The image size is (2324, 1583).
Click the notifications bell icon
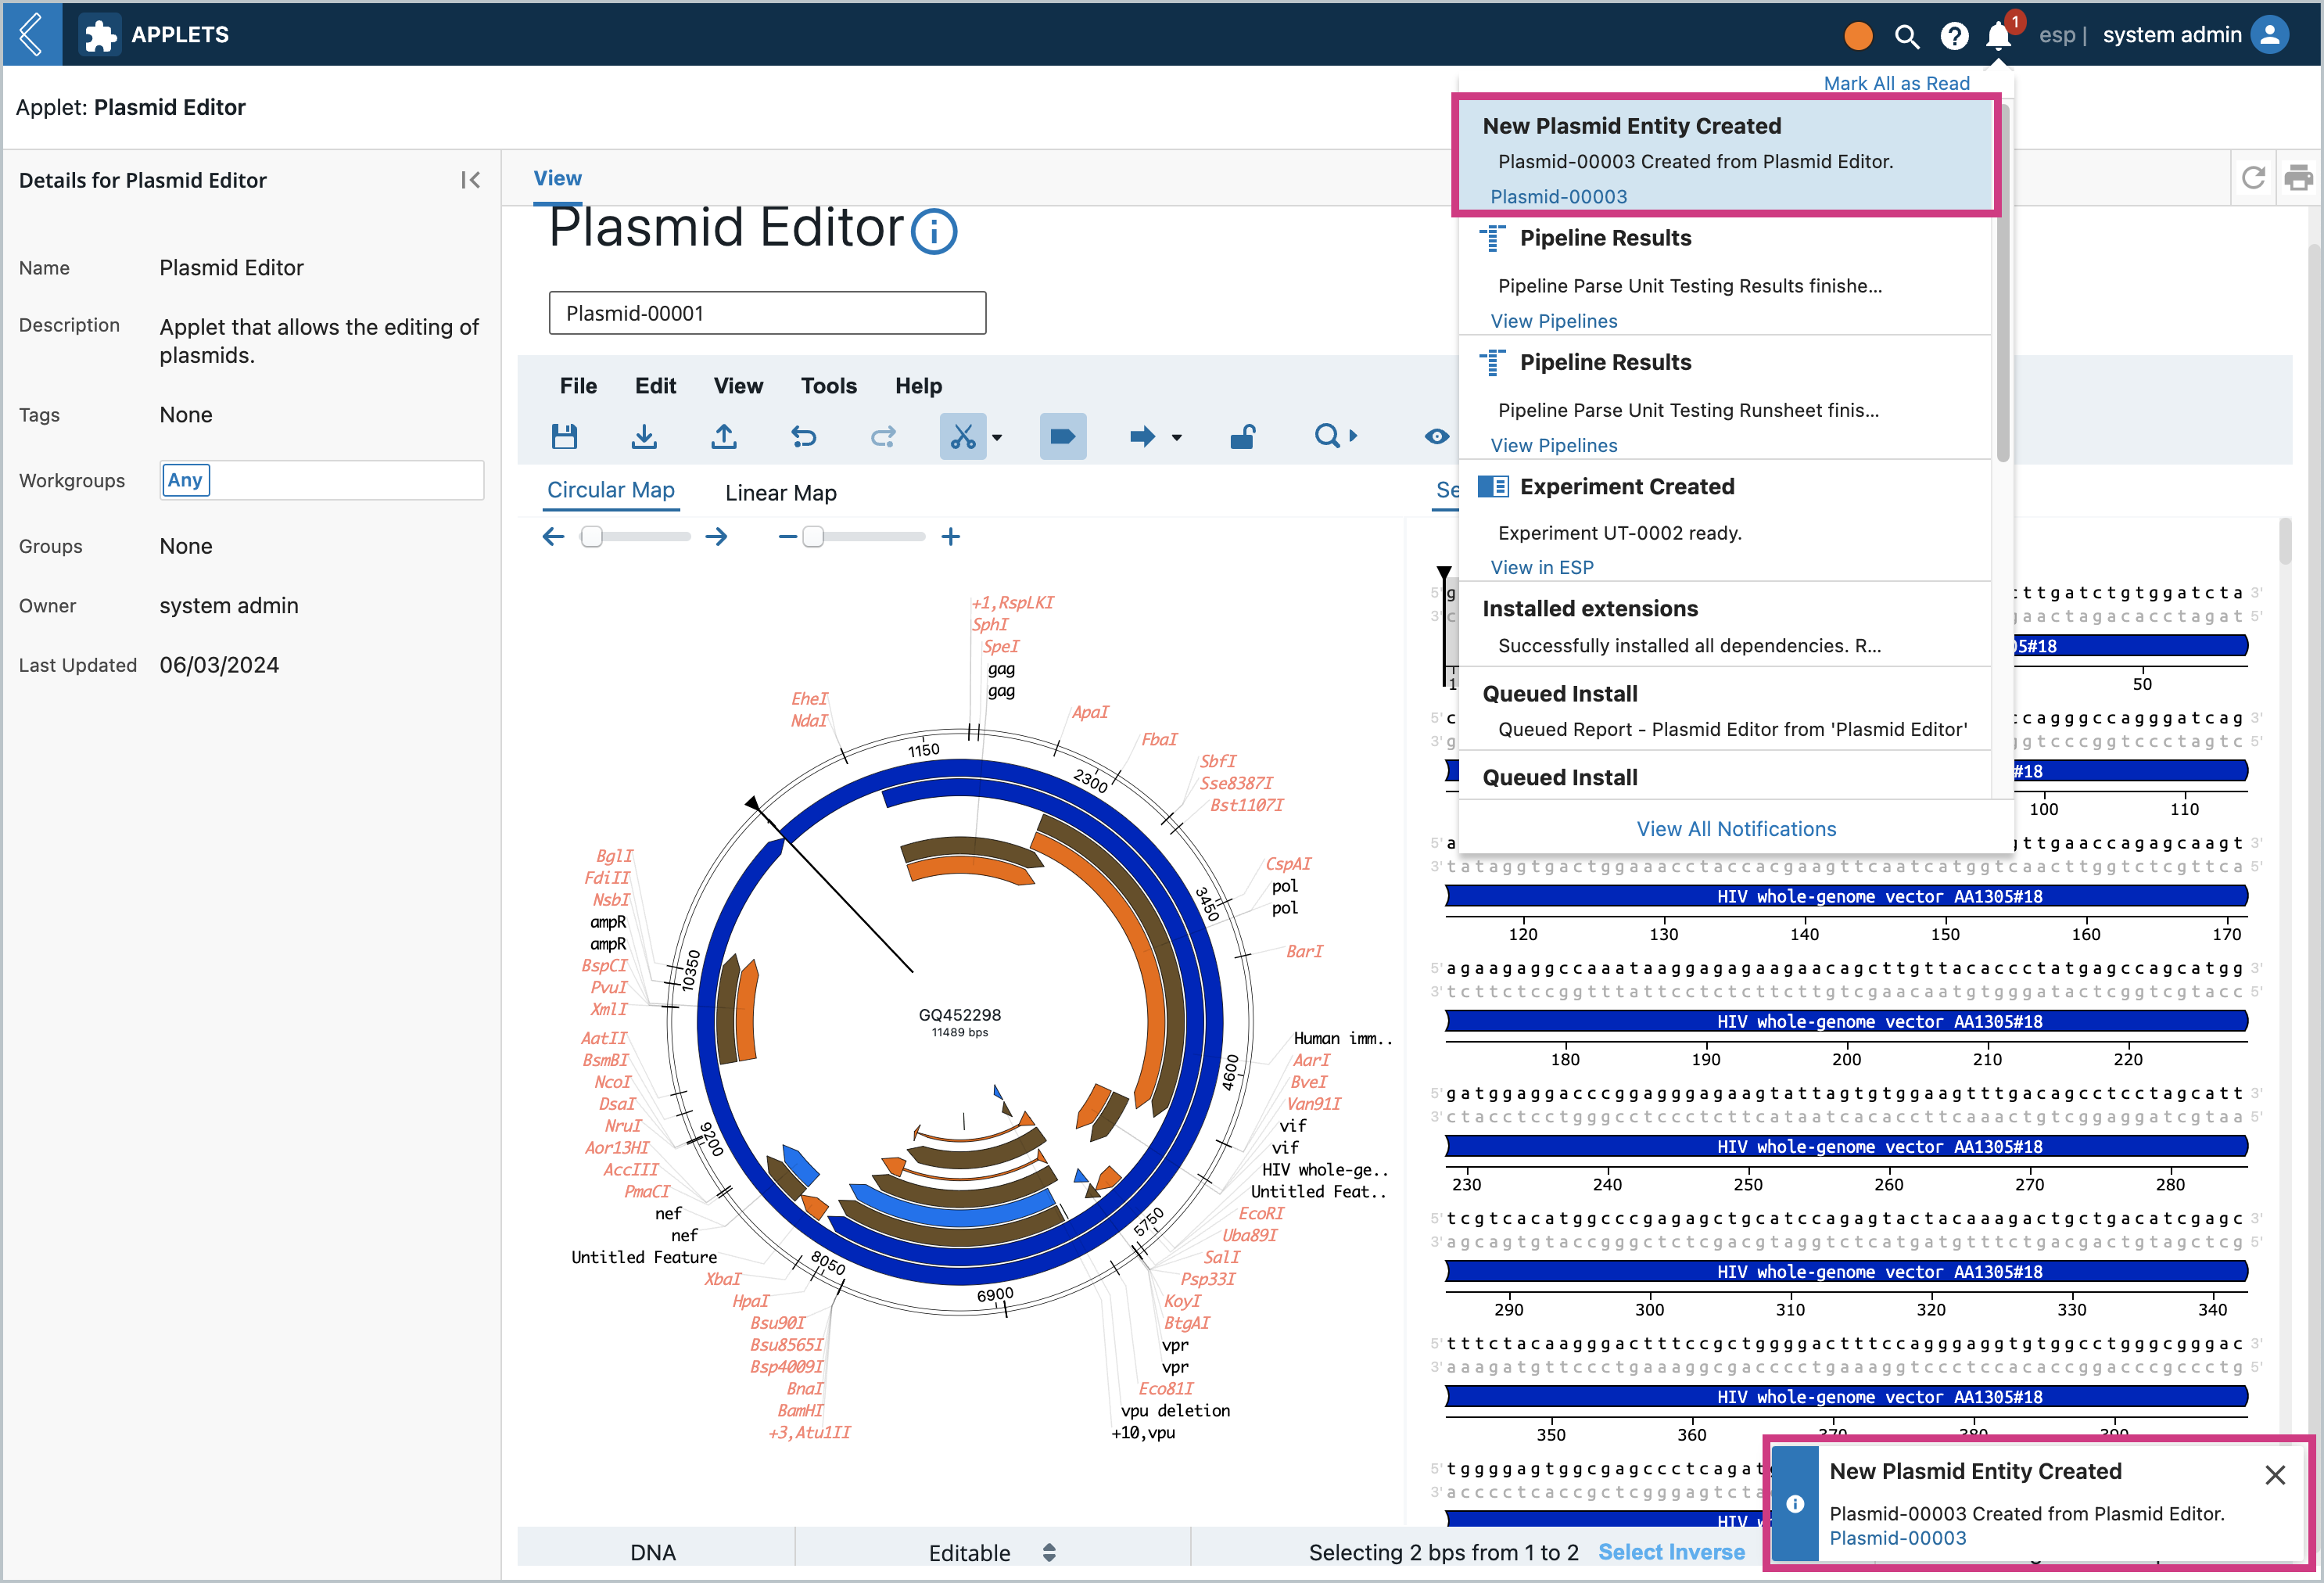1998,36
